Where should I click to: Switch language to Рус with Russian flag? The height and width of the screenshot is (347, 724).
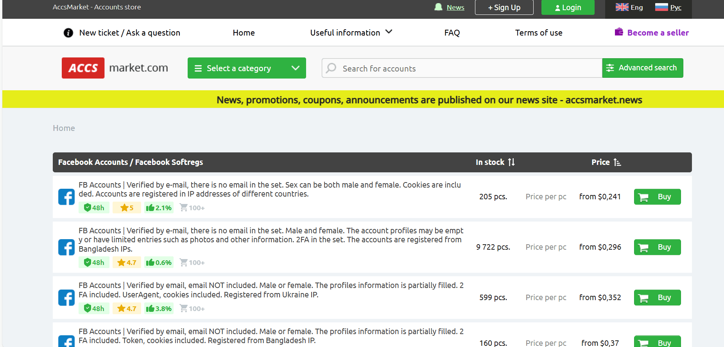(668, 7)
